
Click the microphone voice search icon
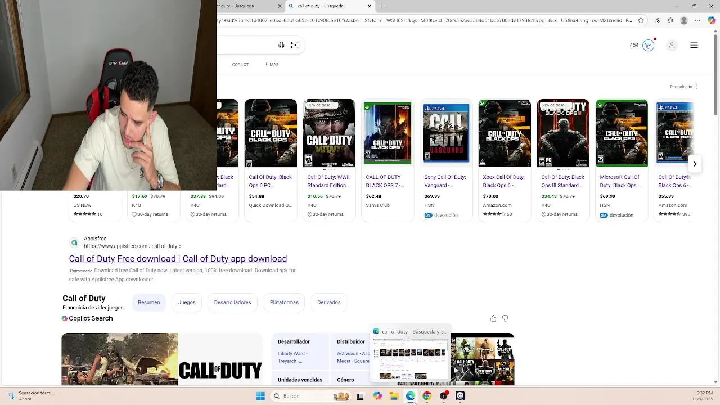pyautogui.click(x=281, y=45)
